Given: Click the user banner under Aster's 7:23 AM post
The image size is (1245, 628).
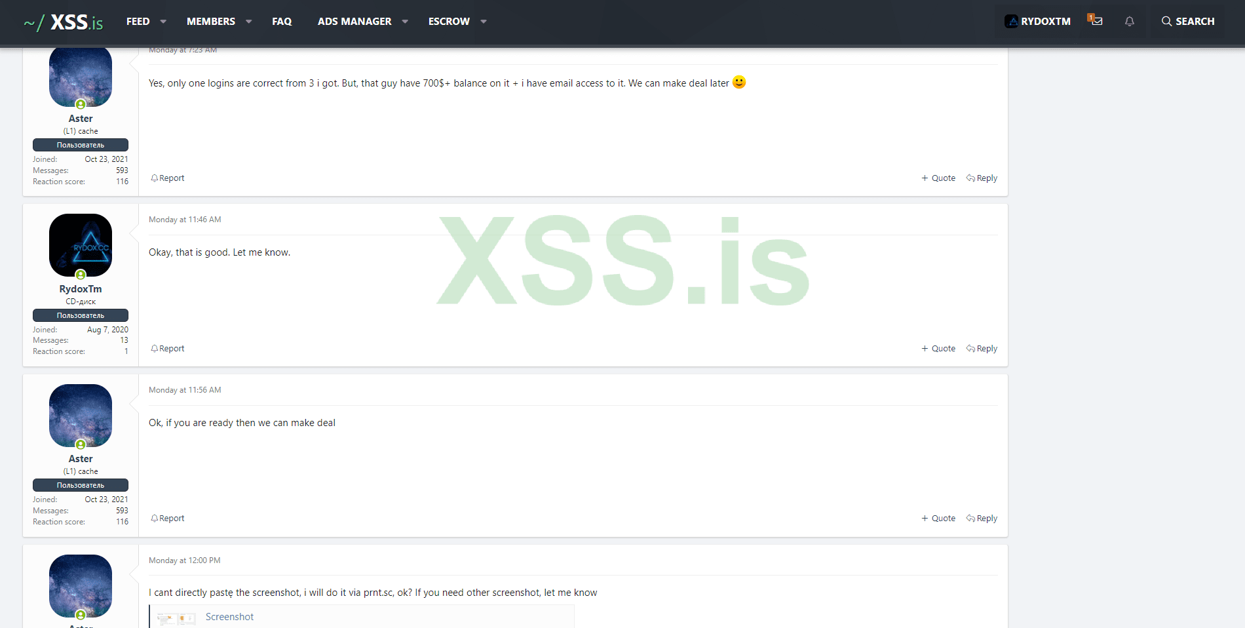Looking at the screenshot, I should click(81, 145).
